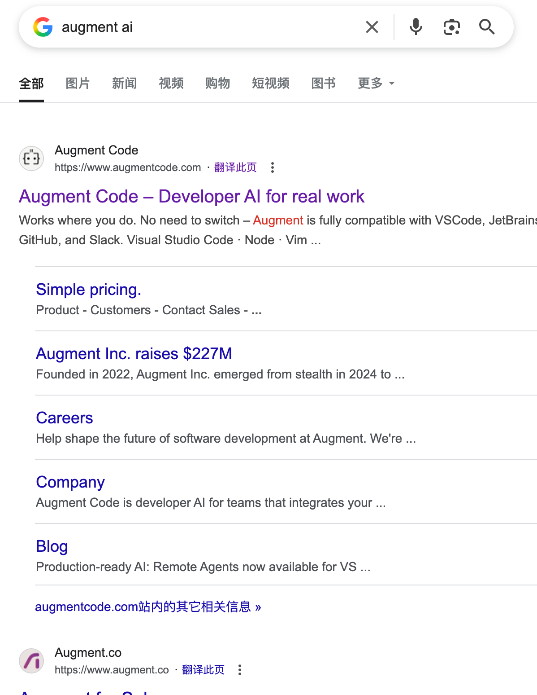Viewport: 537px width, 695px height.
Task: Click the Google logo icon
Action: click(43, 27)
